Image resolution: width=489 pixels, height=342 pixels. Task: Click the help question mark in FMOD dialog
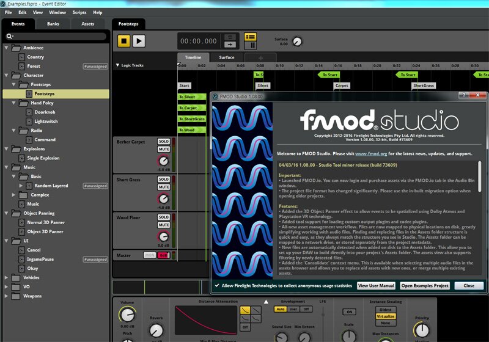coord(464,95)
